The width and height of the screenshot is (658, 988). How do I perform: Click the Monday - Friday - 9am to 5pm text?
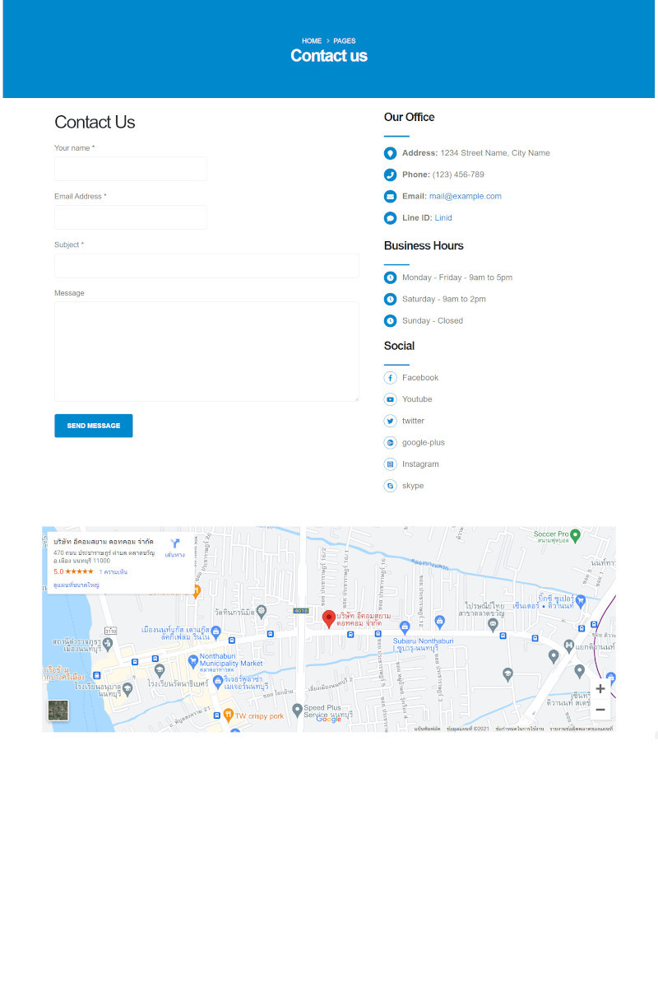coord(457,277)
